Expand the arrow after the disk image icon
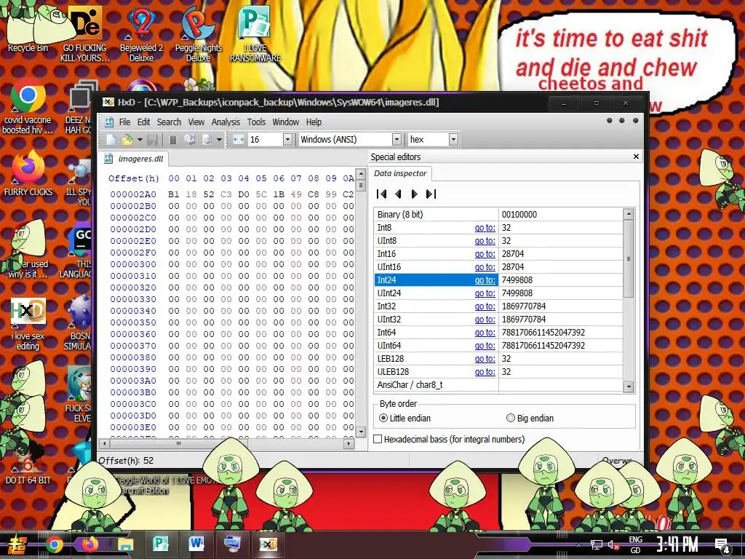The width and height of the screenshot is (745, 559). 219,140
